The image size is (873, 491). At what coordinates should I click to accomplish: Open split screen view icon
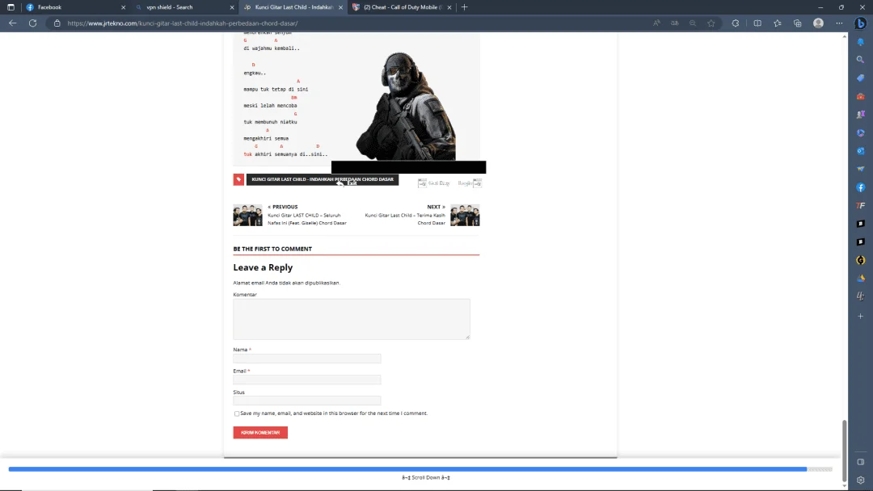coord(757,23)
